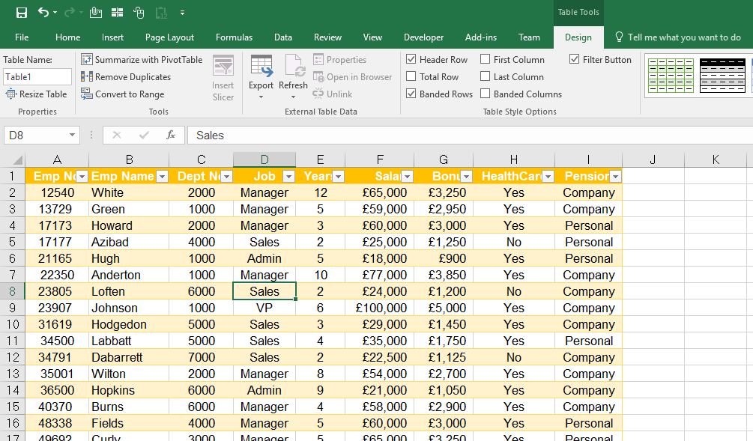753x441 pixels.
Task: Click Convert to Range
Action: (122, 94)
